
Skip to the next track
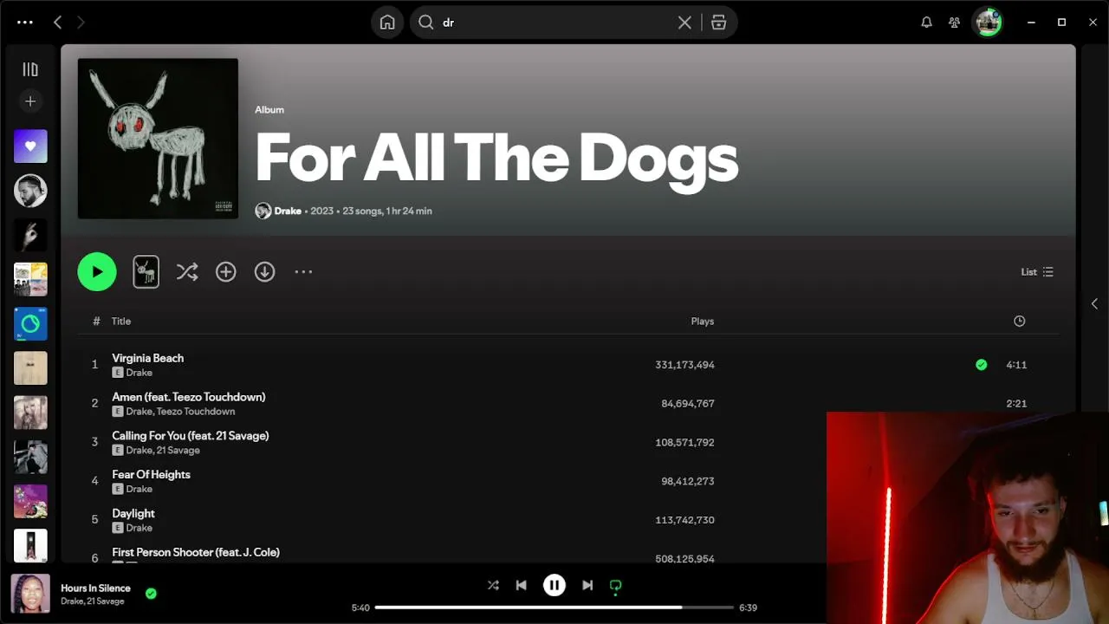click(587, 585)
